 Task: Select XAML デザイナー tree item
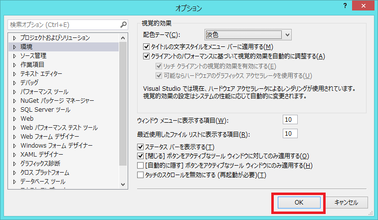tap(42, 154)
